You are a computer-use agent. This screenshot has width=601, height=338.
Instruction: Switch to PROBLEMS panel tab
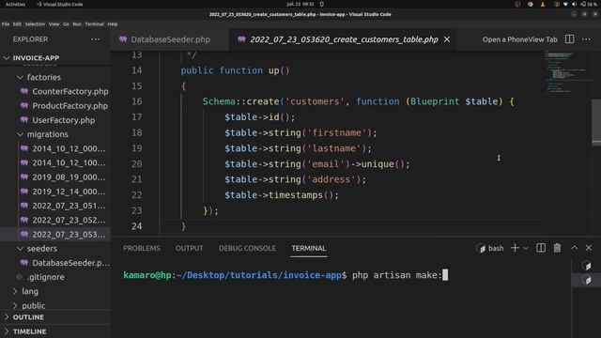142,248
